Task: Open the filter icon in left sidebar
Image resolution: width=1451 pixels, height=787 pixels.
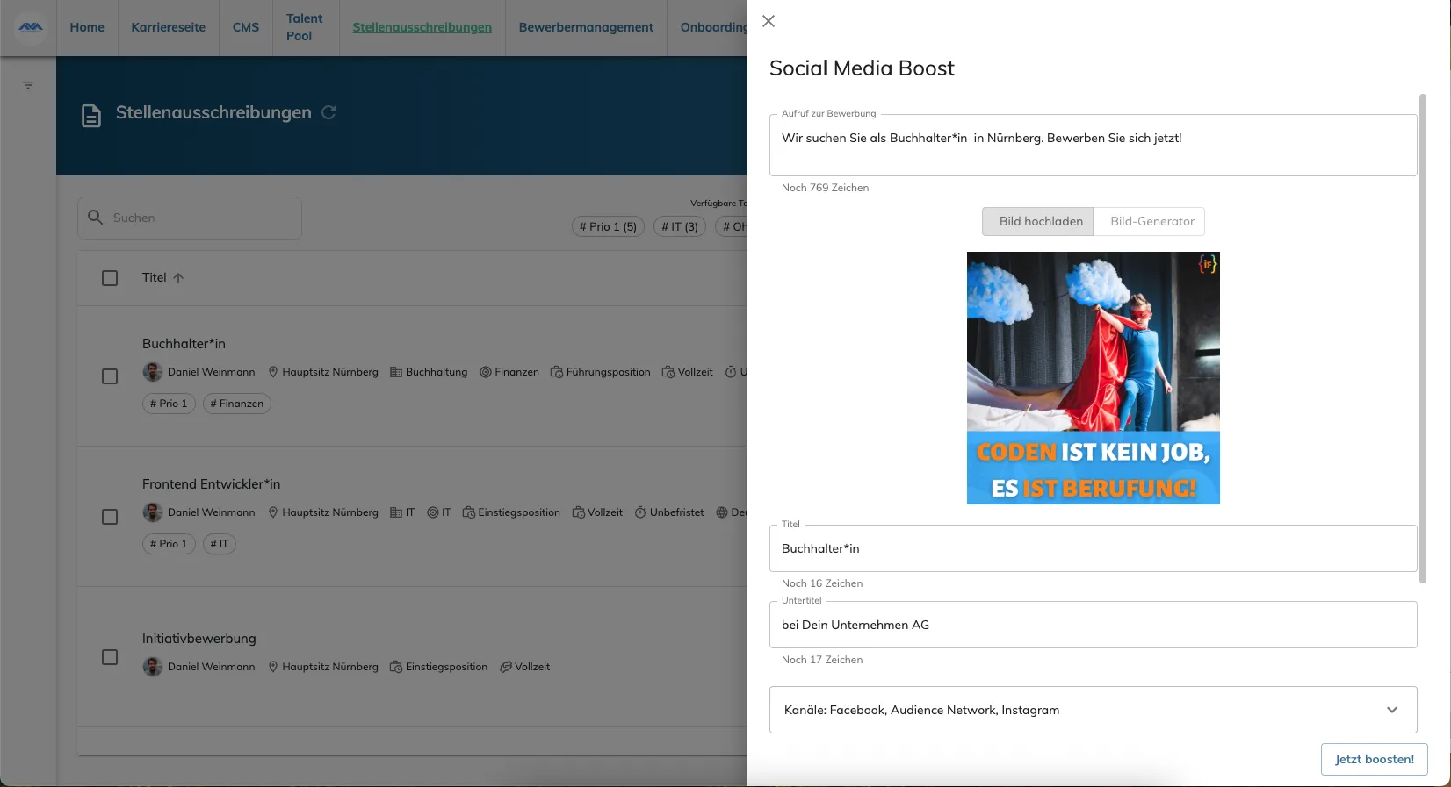Action: (28, 85)
